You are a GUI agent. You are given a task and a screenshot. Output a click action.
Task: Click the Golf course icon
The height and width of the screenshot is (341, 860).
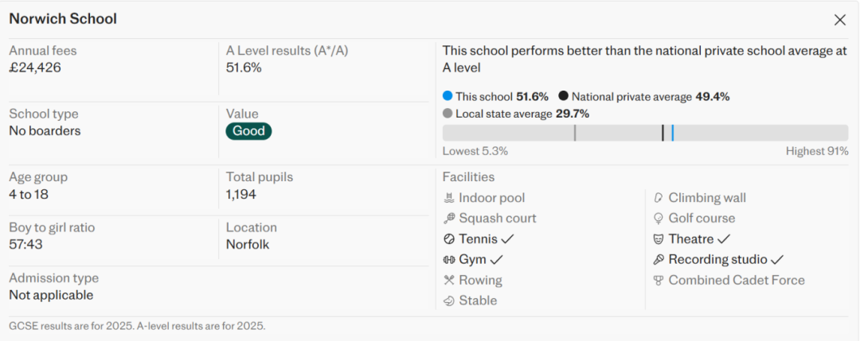coord(659,219)
